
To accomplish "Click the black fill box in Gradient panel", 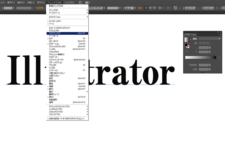I will point(186,45).
